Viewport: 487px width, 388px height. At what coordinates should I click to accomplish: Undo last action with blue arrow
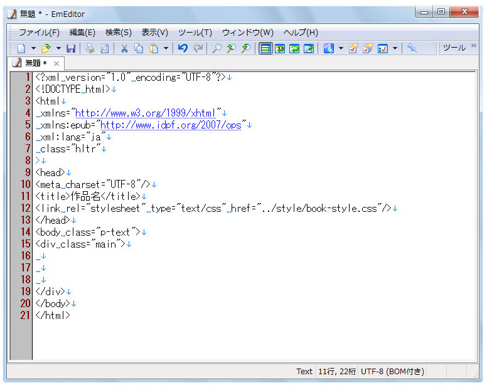pos(183,48)
